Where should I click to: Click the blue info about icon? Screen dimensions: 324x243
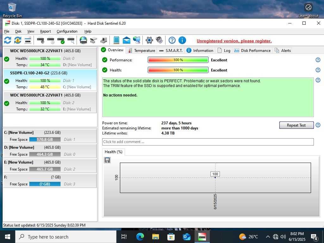[182, 40]
